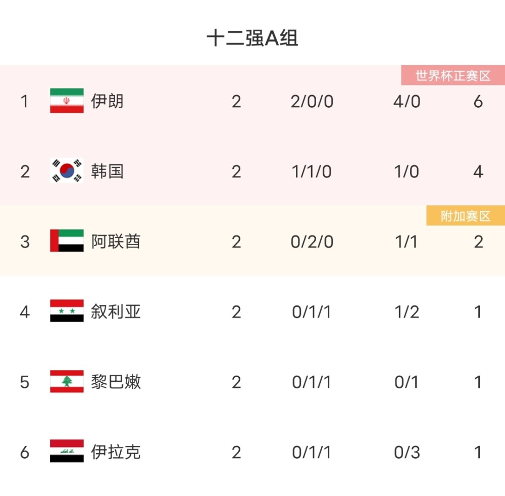
Task: Click Iraq's 0/3 goals value
Action: (x=407, y=452)
